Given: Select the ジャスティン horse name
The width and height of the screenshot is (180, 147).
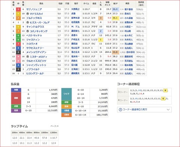Looking at the screenshot, I should pyautogui.click(x=33, y=40).
